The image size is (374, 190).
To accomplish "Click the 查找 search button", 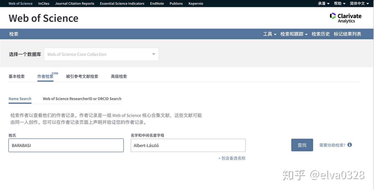I will click(x=302, y=145).
